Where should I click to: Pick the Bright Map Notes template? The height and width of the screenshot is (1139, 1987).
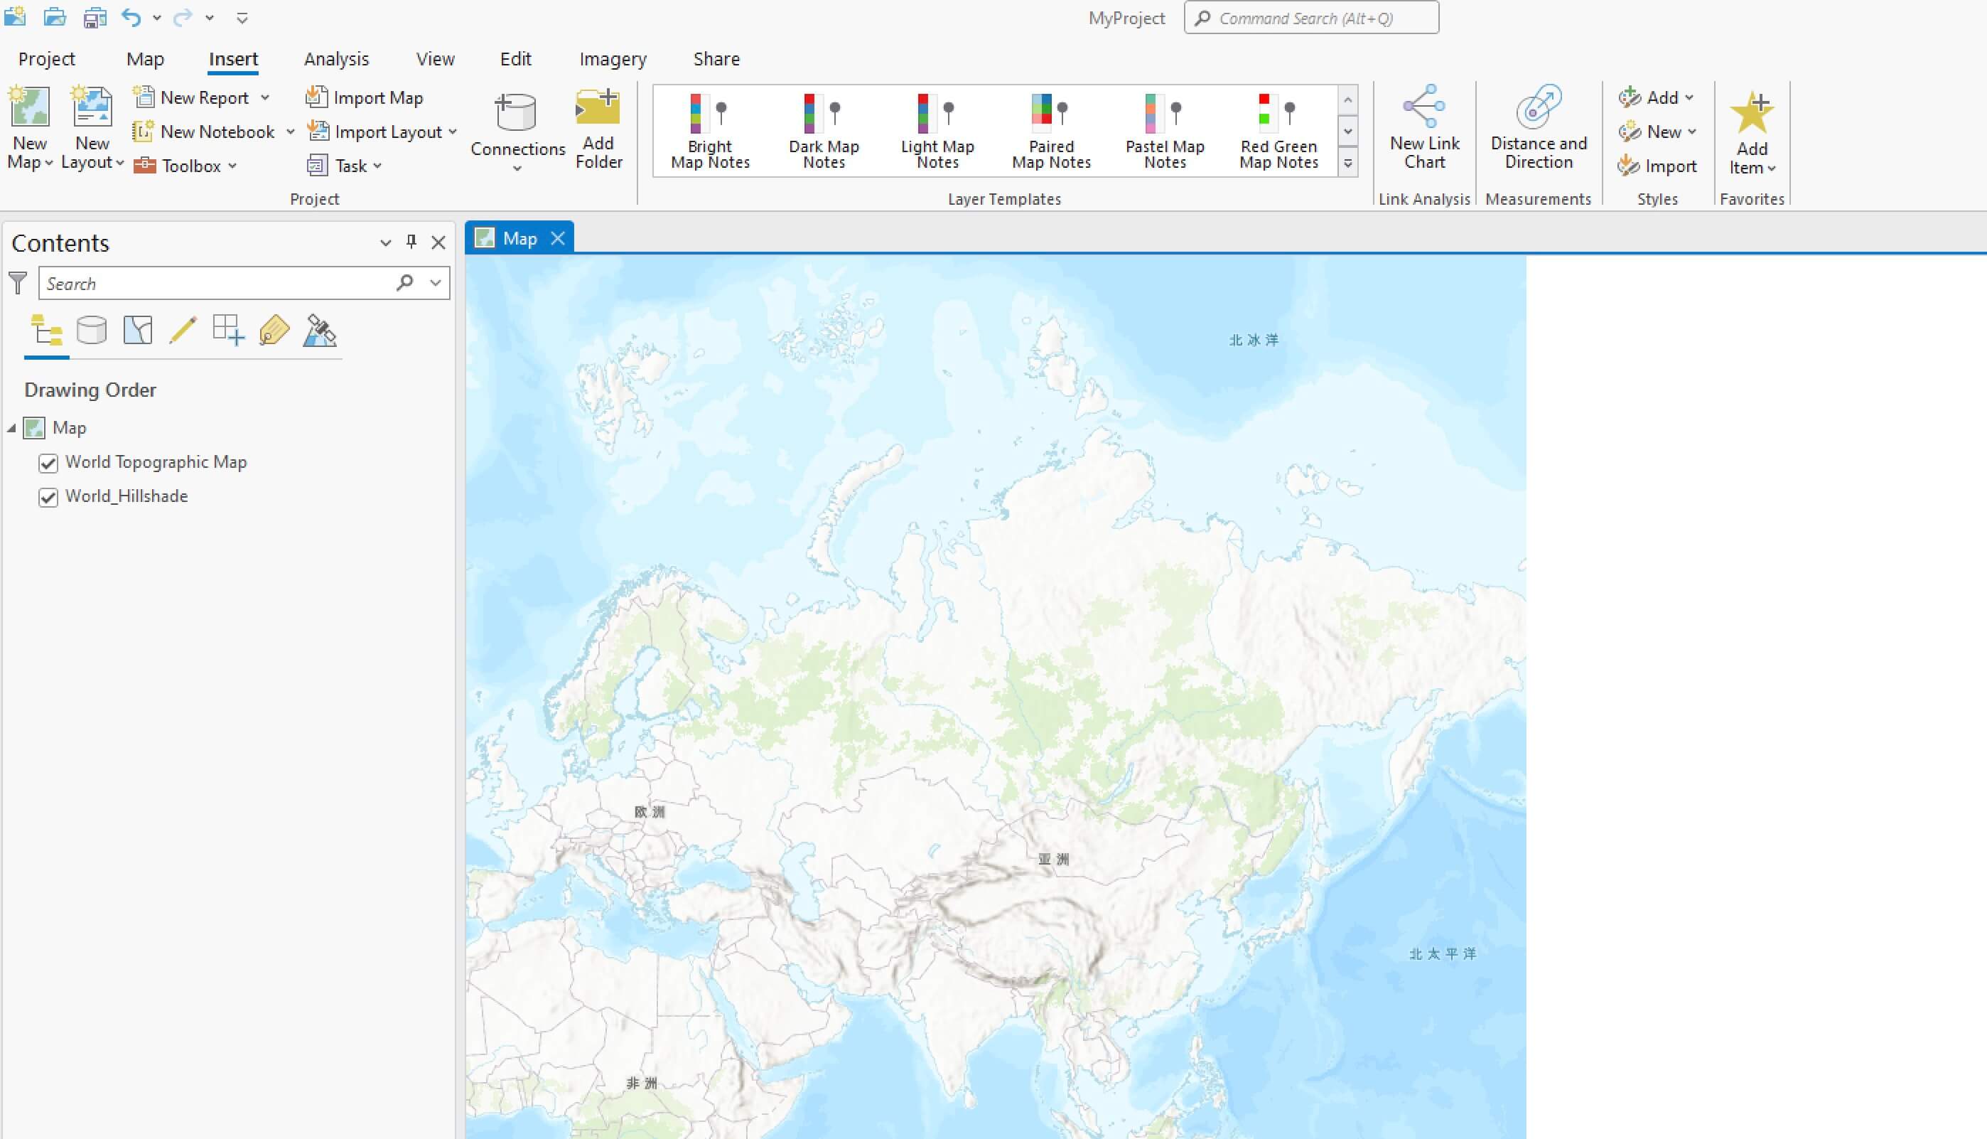pyautogui.click(x=710, y=130)
